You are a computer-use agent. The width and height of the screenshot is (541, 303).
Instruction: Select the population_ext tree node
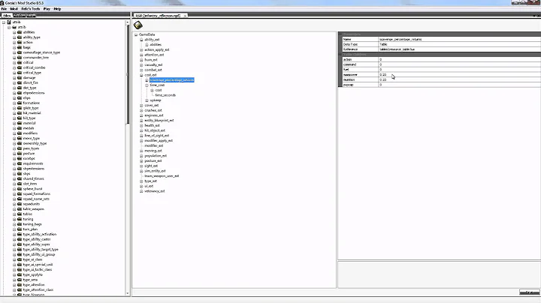click(x=156, y=156)
